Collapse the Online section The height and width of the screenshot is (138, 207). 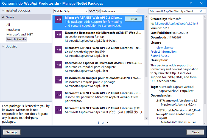(3, 17)
